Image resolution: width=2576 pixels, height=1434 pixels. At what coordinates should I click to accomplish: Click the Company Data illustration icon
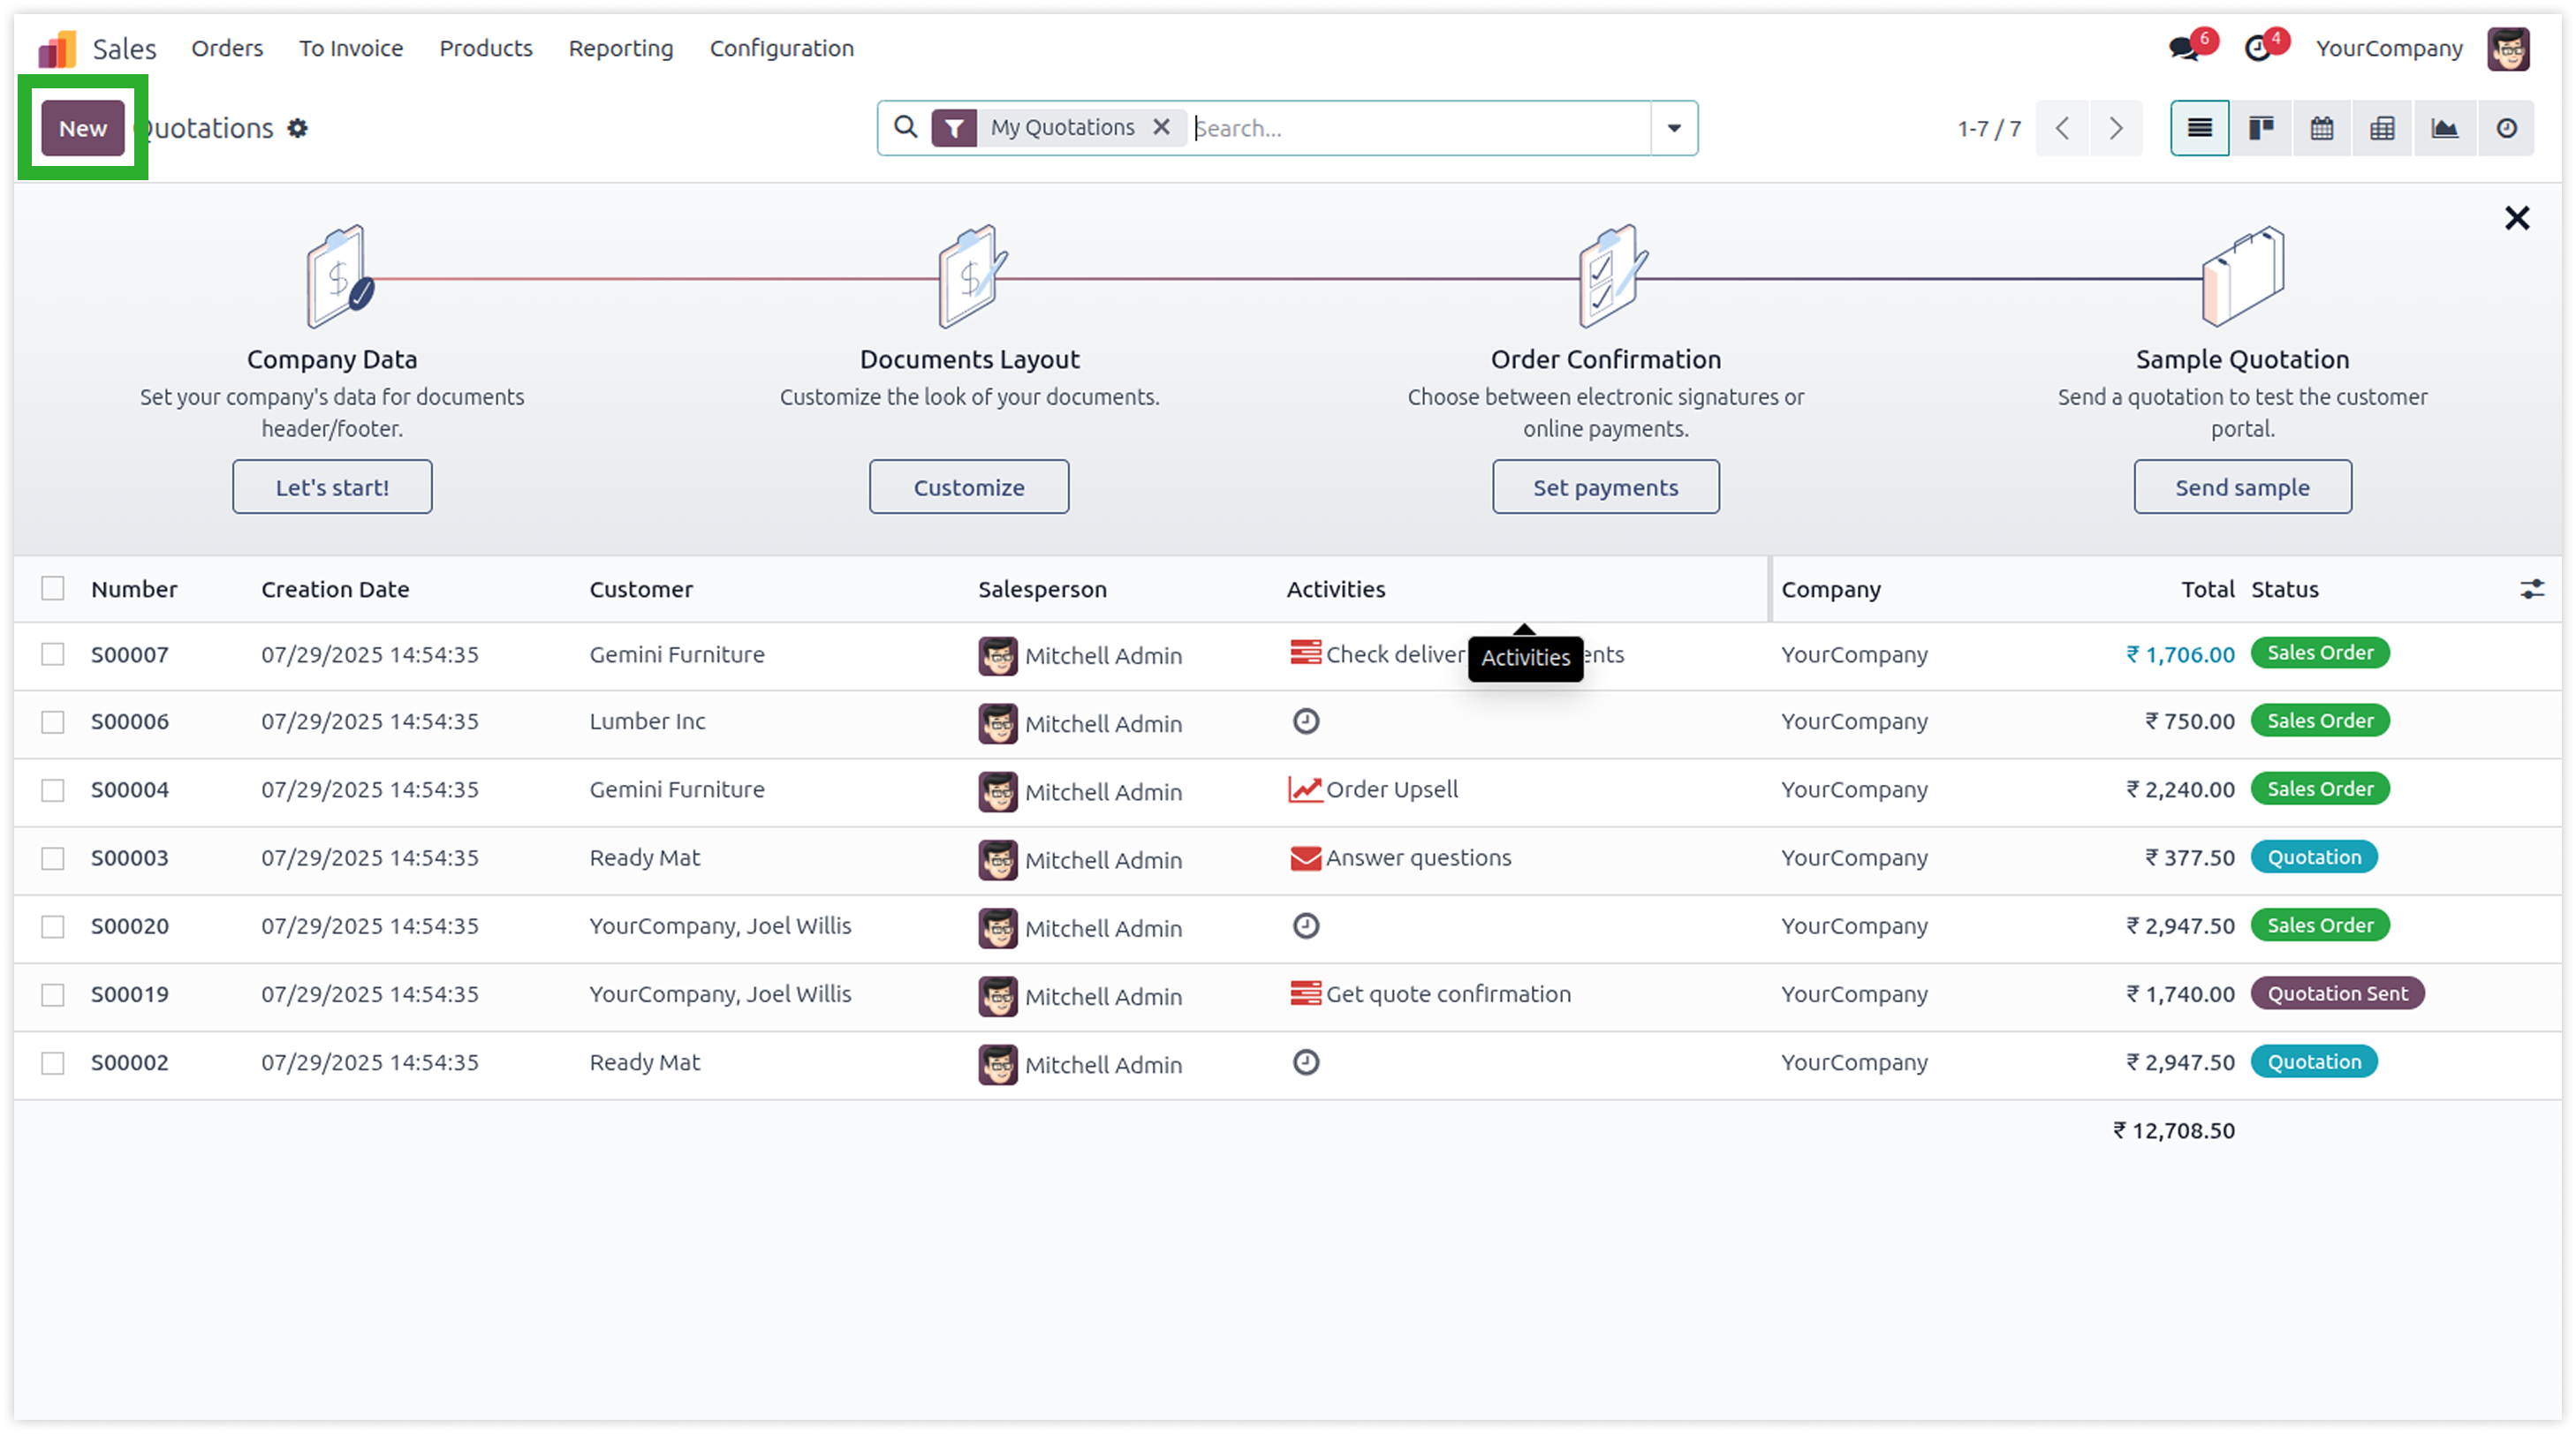coord(340,276)
